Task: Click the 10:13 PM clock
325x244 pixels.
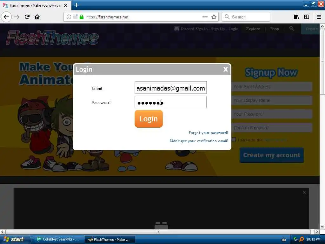Action: [x=313, y=240]
